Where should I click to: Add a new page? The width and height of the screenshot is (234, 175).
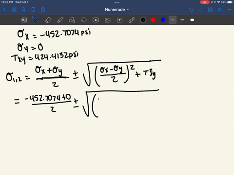tap(210, 10)
